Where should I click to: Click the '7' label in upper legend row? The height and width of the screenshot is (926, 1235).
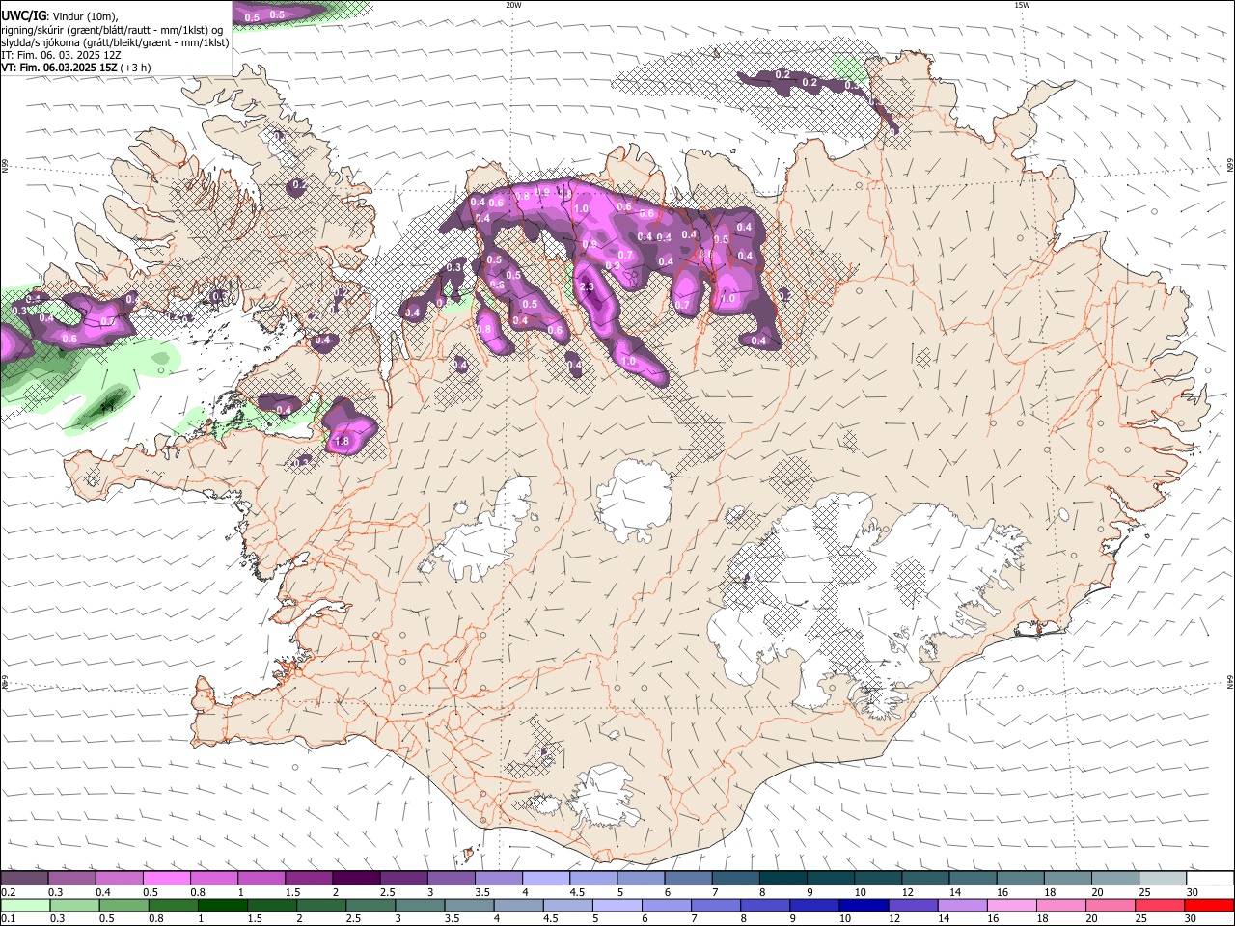(x=714, y=892)
